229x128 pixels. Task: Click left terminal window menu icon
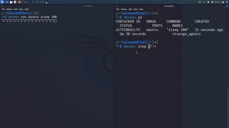pos(2,6)
